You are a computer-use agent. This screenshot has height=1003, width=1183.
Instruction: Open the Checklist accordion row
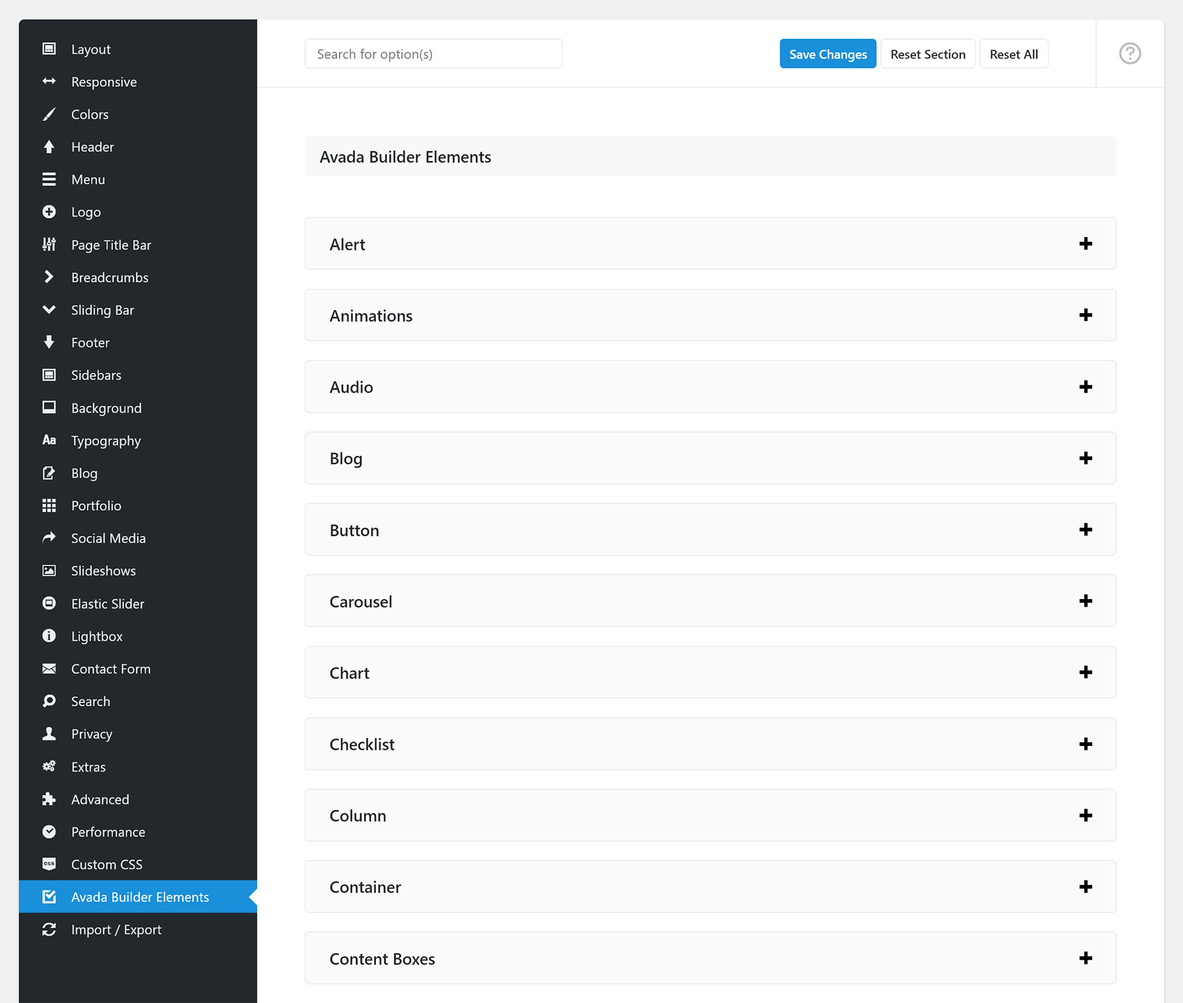[710, 744]
